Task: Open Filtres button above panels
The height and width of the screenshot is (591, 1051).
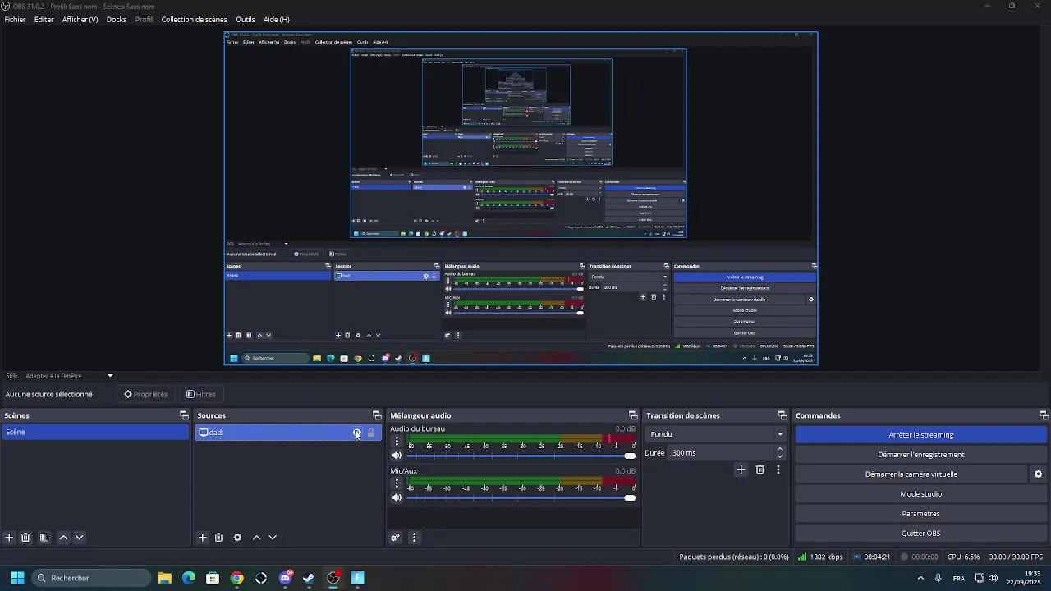Action: coord(201,394)
